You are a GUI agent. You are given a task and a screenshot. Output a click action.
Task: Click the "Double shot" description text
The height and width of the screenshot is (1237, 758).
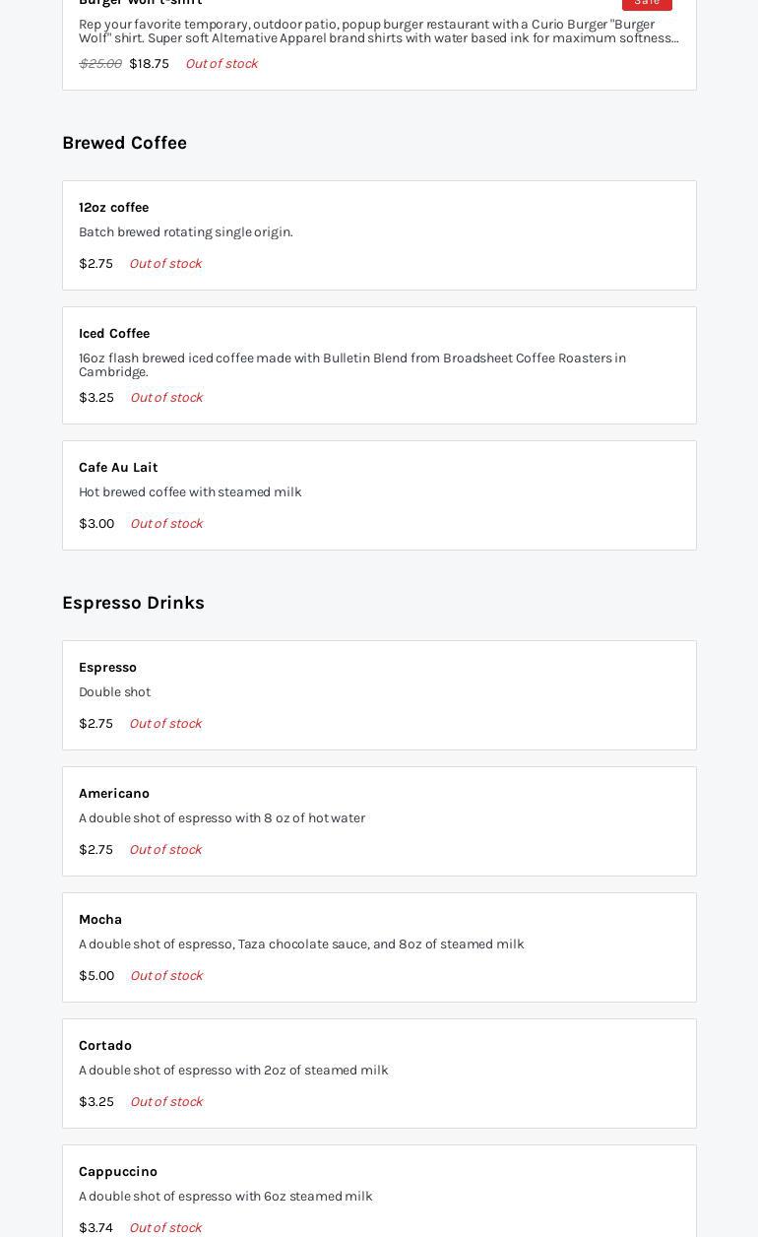pyautogui.click(x=114, y=692)
